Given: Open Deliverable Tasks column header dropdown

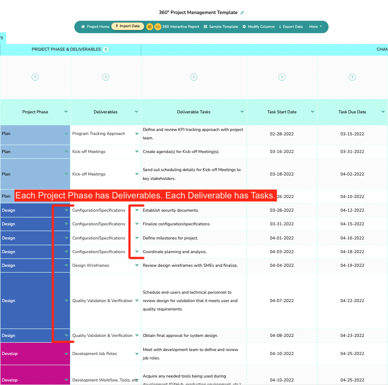Looking at the screenshot, I should [x=242, y=112].
